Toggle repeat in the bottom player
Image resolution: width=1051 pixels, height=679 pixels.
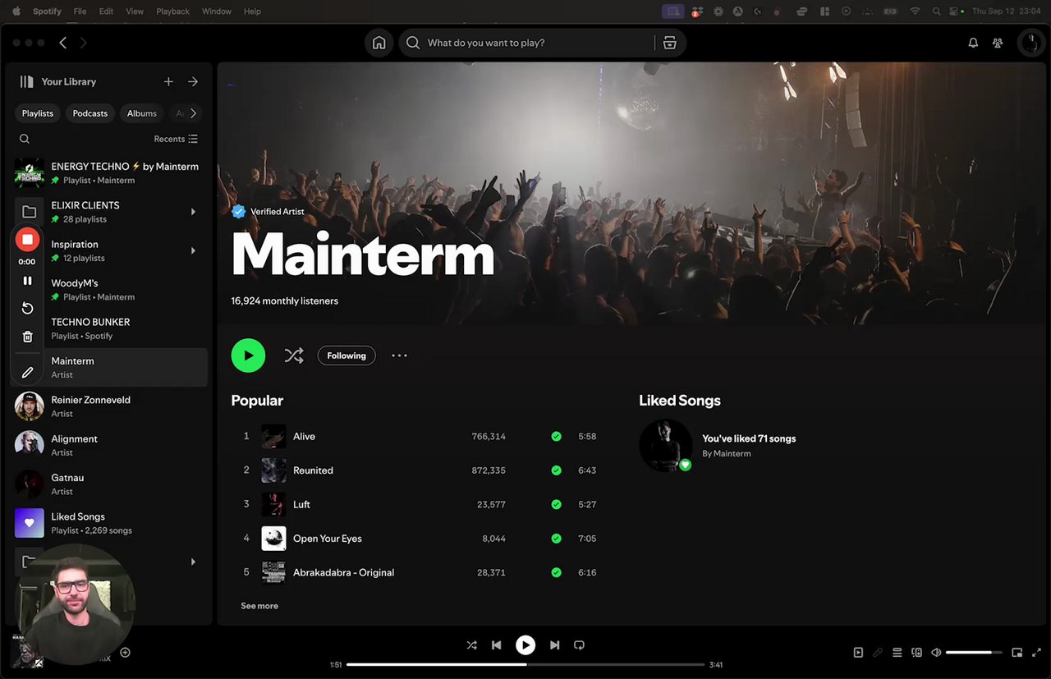(579, 645)
